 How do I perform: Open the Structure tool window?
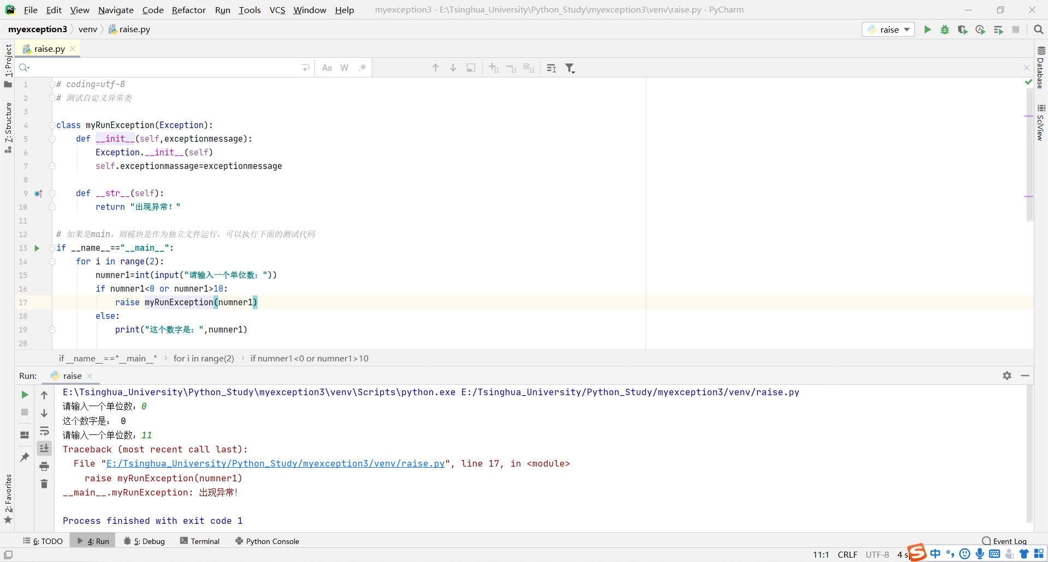coord(8,127)
